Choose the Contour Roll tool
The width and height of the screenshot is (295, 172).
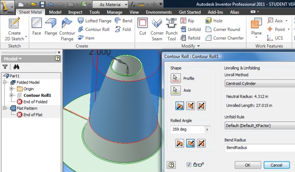pyautogui.click(x=94, y=29)
